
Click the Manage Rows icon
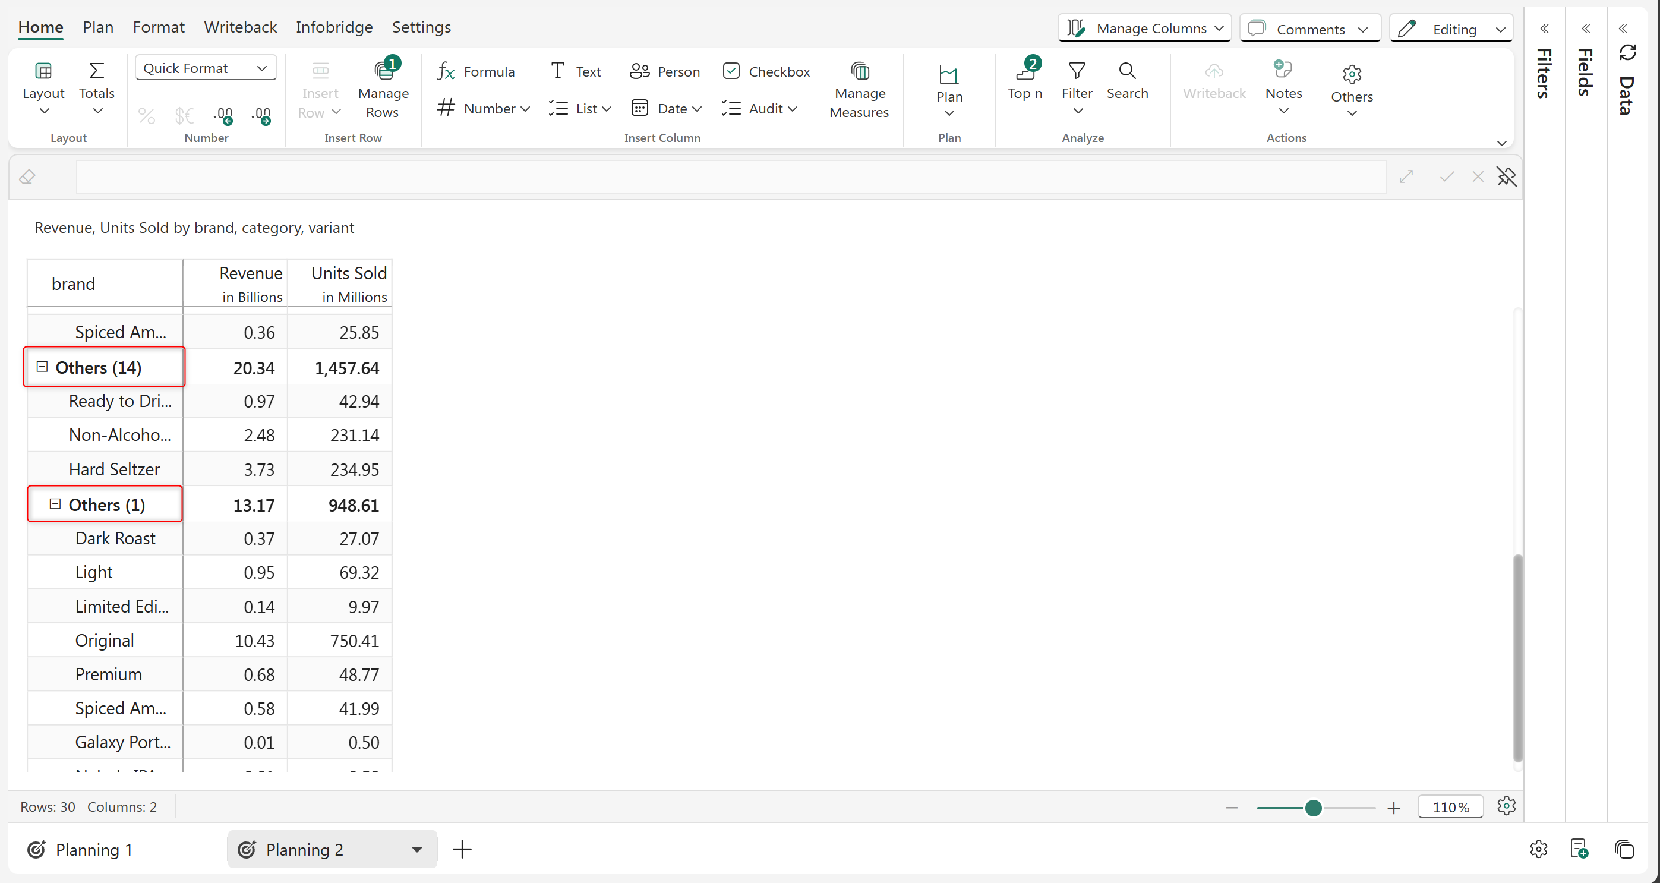click(x=383, y=71)
